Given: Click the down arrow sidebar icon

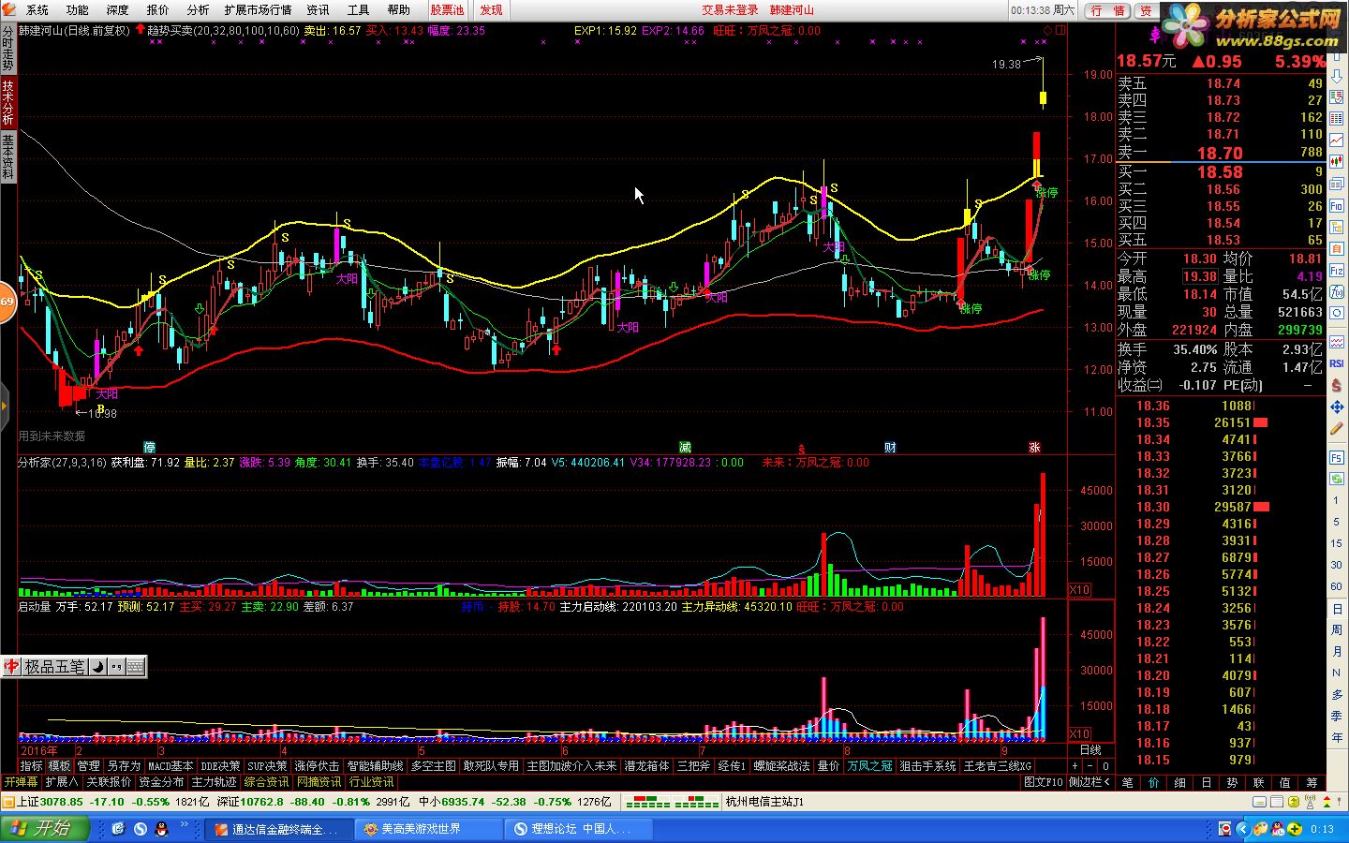Looking at the screenshot, I should pos(1337,79).
